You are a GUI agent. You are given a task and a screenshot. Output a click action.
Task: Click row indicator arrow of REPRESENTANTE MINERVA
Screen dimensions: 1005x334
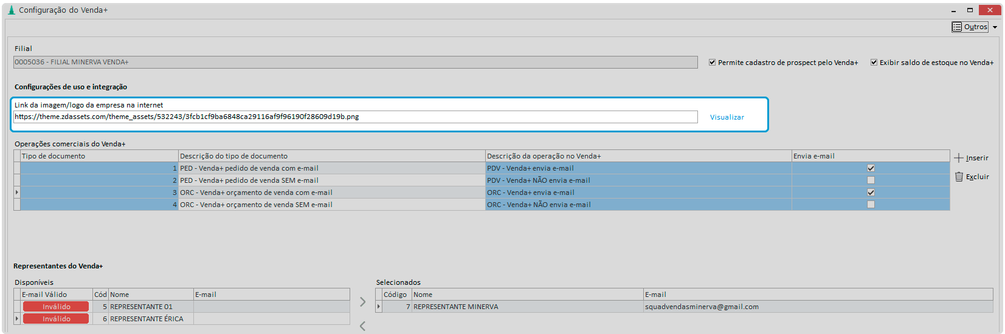379,307
